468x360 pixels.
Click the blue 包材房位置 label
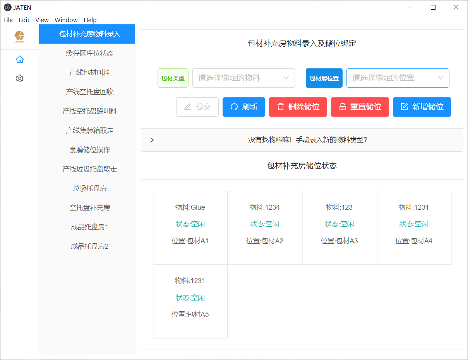point(324,78)
